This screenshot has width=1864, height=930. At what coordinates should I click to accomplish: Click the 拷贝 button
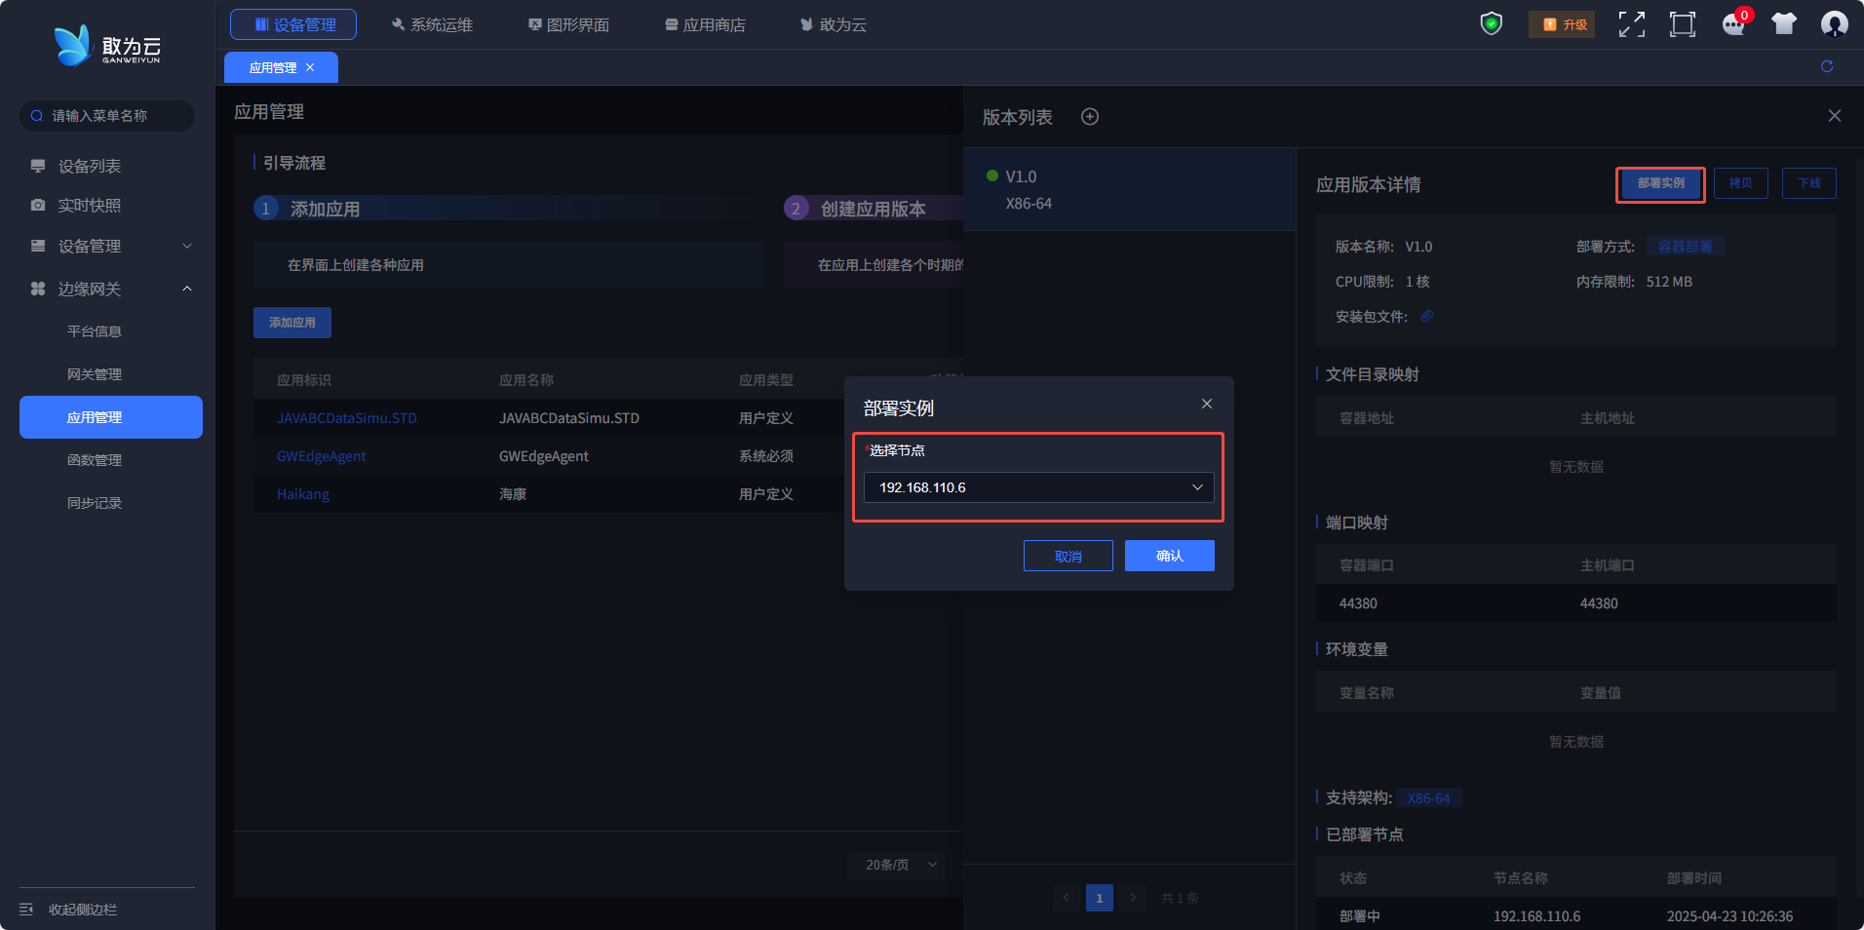[1740, 183]
